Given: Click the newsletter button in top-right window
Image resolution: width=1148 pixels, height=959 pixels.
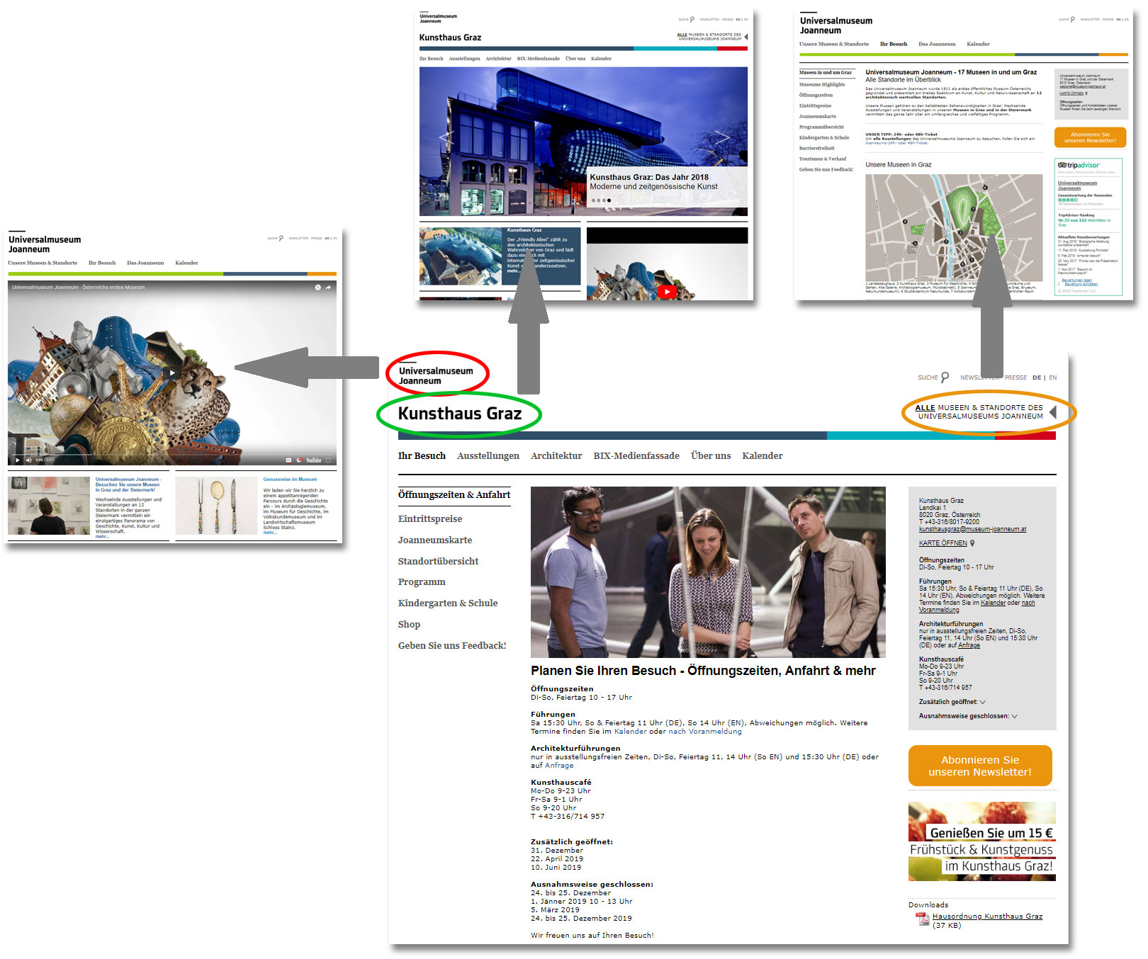Looking at the screenshot, I should coord(1090,137).
